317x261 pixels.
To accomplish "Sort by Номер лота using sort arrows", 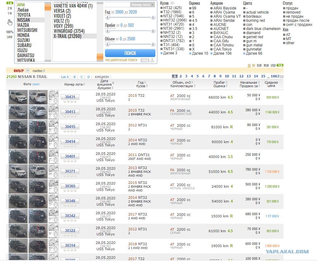I will [x=84, y=84].
